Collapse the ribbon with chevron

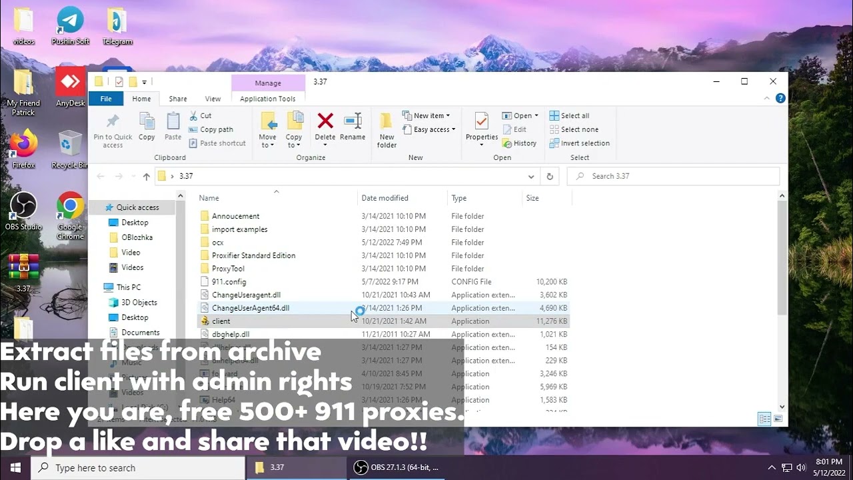pos(766,99)
